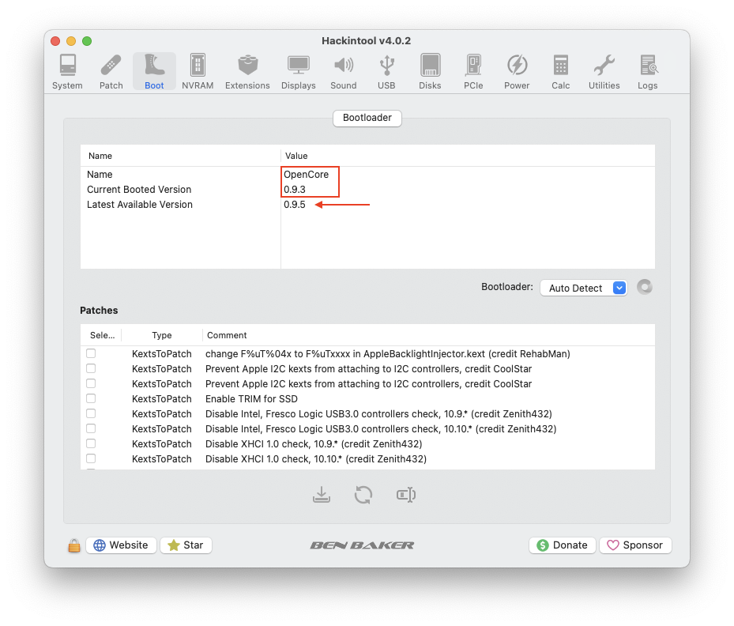734x626 pixels.
Task: Open the Displays toolbar section
Action: click(298, 72)
